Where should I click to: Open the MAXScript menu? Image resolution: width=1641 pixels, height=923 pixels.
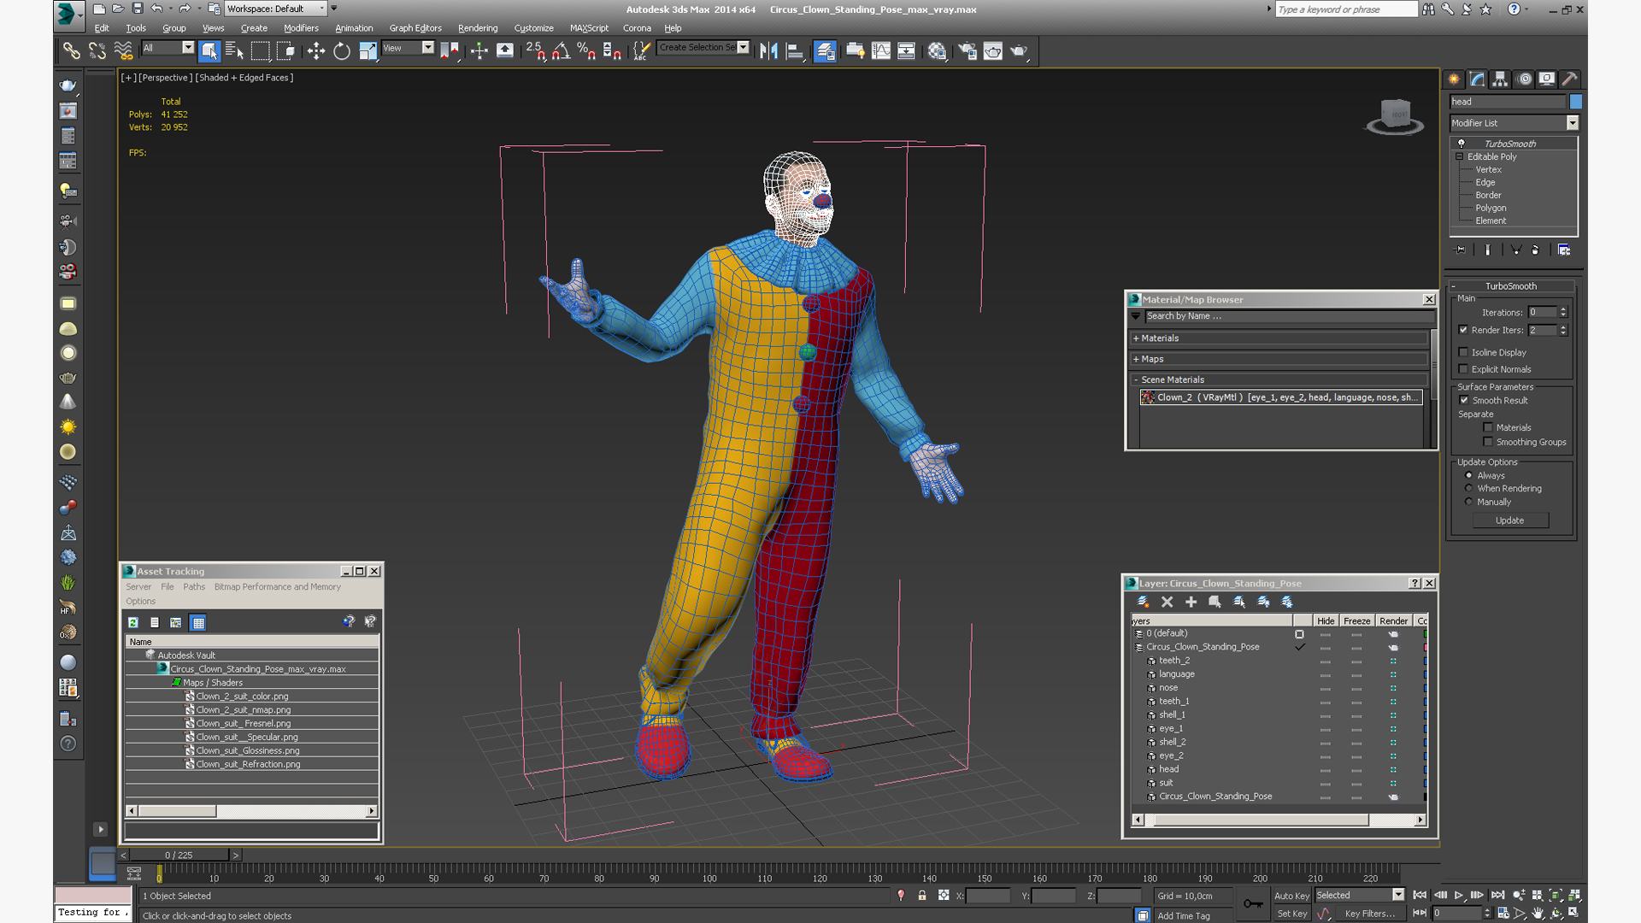pyautogui.click(x=589, y=28)
